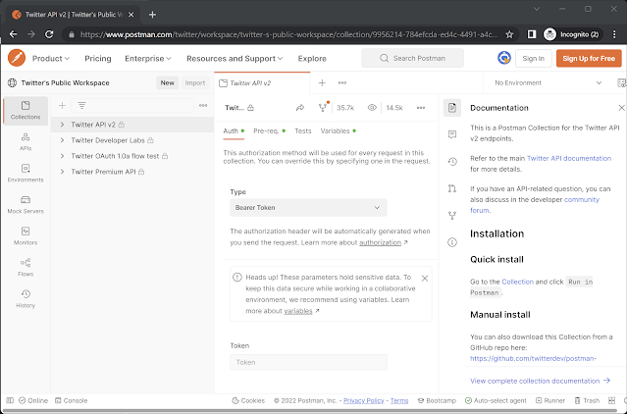Select the Twitter API v2 request tab
Image resolution: width=627 pixels, height=414 pixels.
coord(262,82)
